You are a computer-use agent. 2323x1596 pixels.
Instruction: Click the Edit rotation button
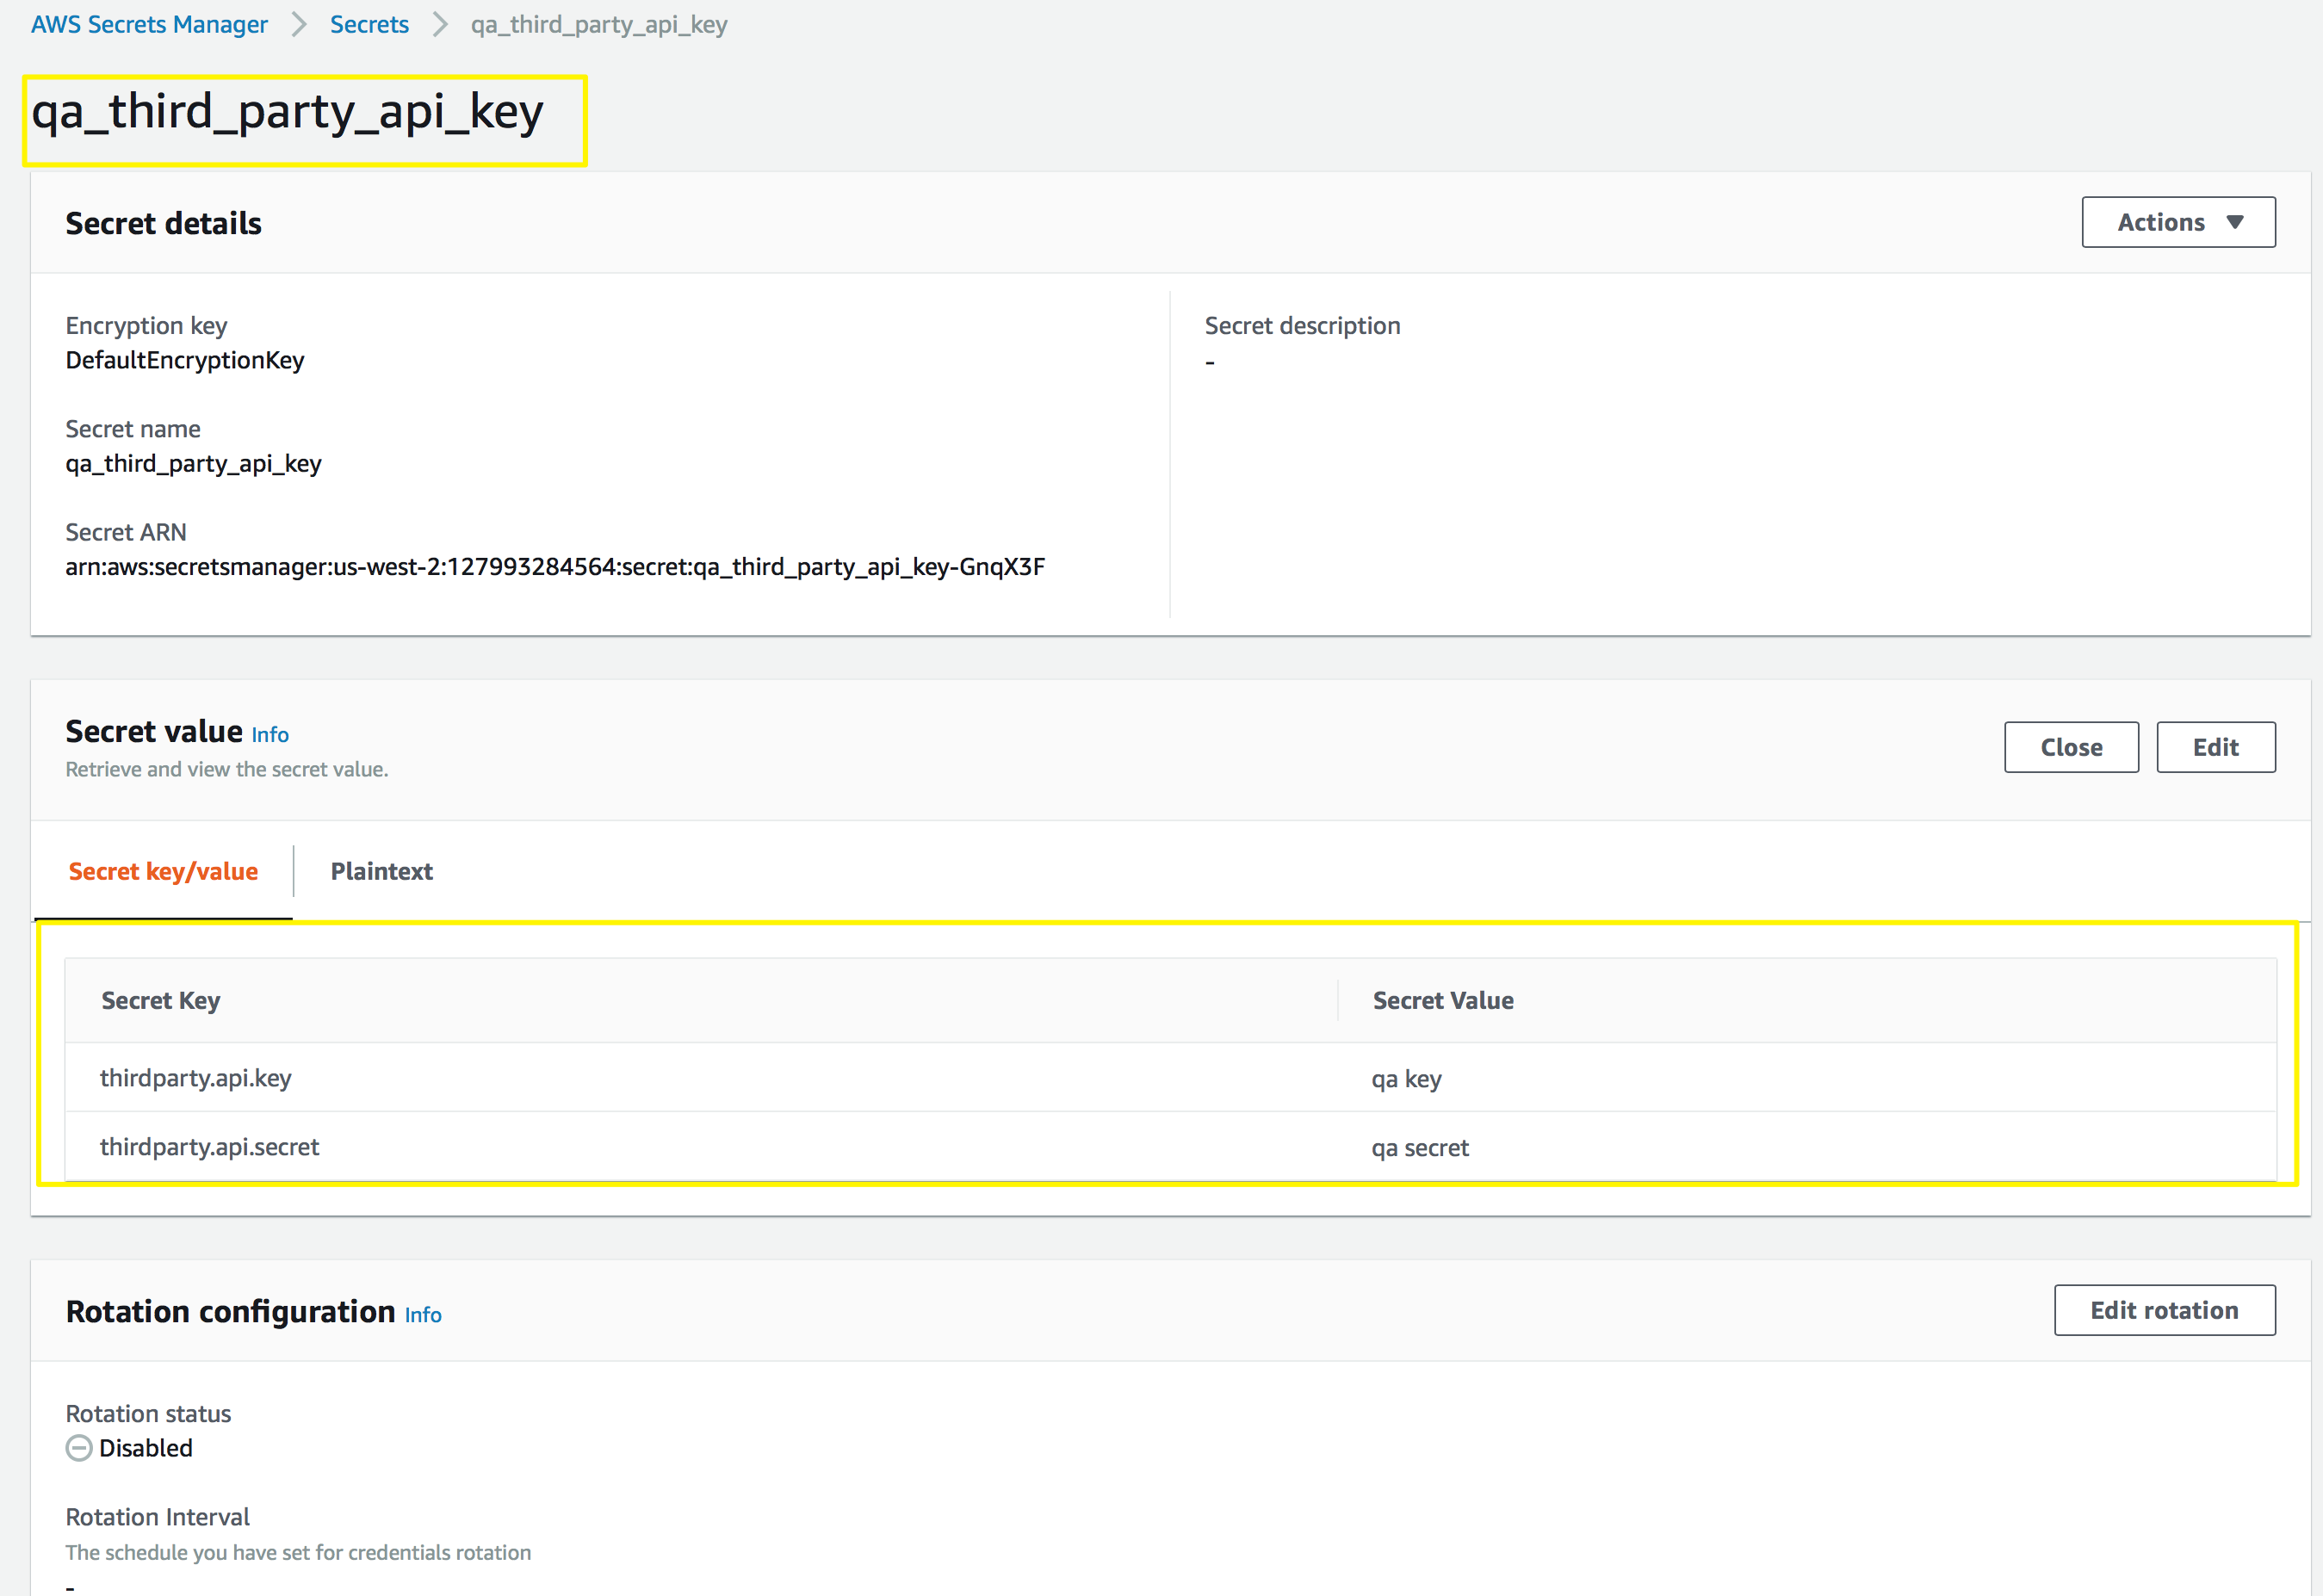click(2164, 1310)
